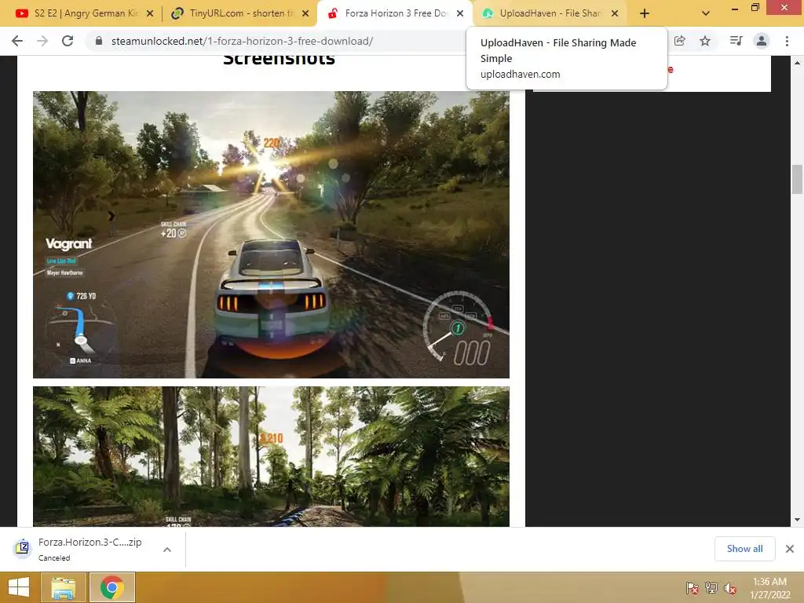Open the Forza Mustang road screenshot
804x603 pixels.
point(271,235)
